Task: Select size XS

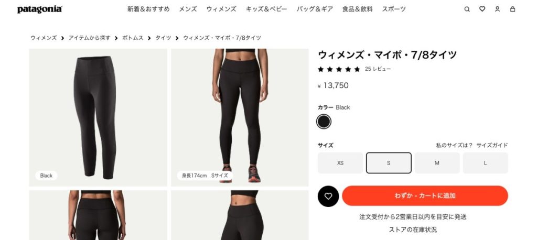Action: pyautogui.click(x=340, y=163)
